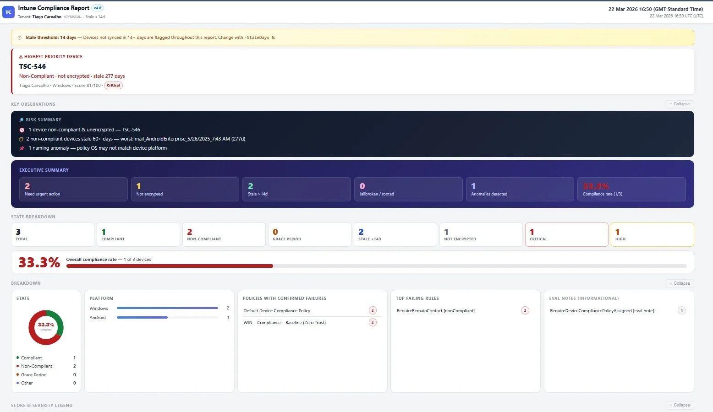Select the GRACE PERIOD state card
The image size is (713, 412).
click(310, 234)
